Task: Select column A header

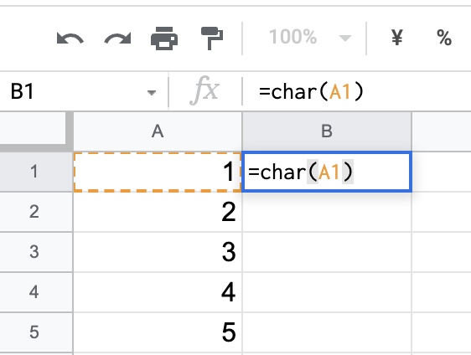Action: 158,131
